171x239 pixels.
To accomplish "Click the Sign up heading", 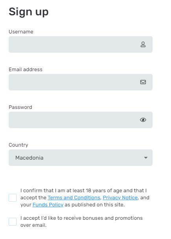I will click(29, 12).
